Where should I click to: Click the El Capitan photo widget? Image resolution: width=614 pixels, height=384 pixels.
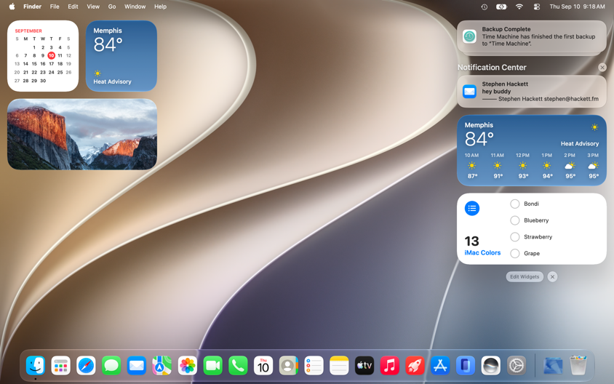point(82,135)
